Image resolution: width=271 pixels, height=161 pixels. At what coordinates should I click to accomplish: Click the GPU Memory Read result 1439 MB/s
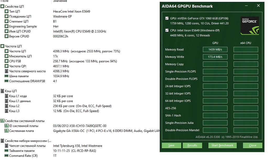coord(215,49)
